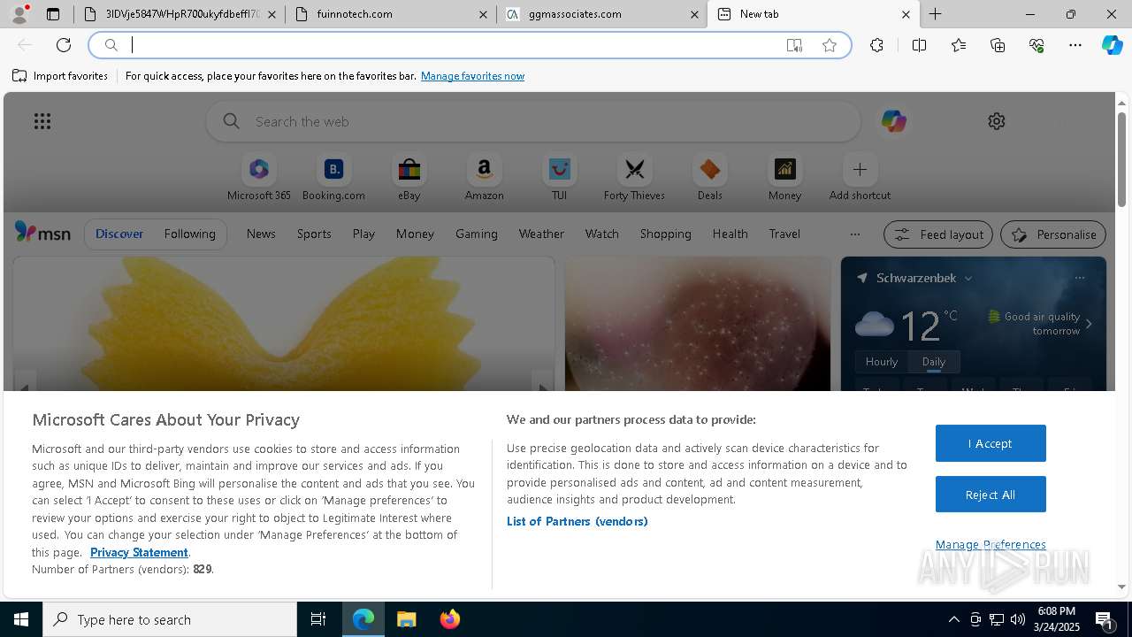Open the Sports menu item
1132x637 pixels.
(314, 234)
